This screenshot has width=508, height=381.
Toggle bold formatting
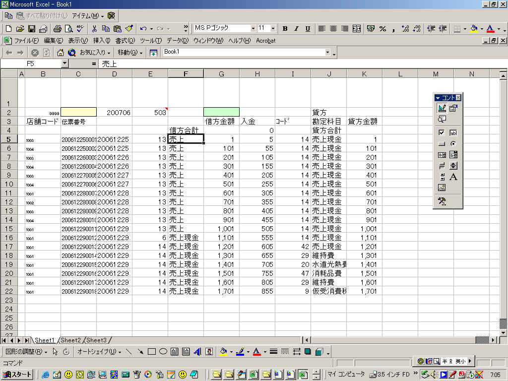point(285,28)
